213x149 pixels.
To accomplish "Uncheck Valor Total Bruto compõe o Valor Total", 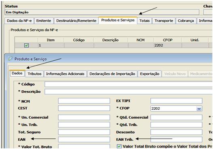I will coord(119,146).
